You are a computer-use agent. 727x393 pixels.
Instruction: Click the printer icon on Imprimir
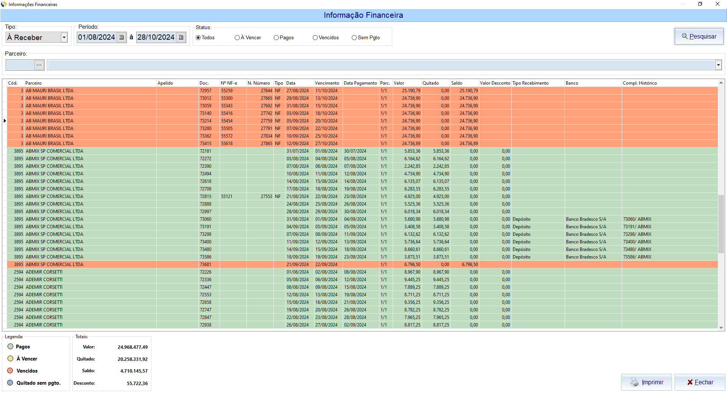634,382
